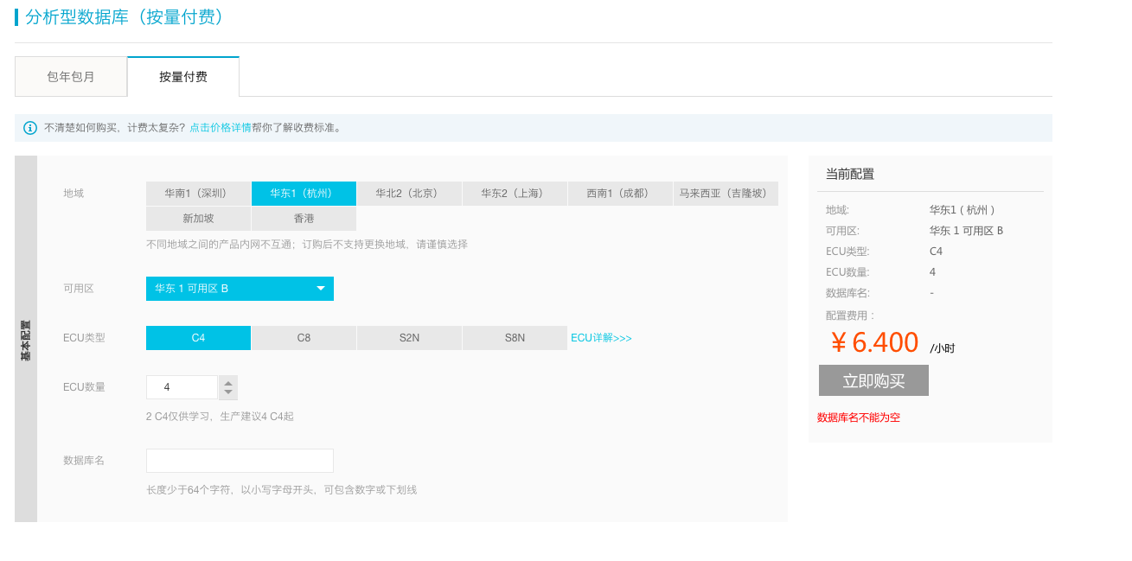Choose region 香港
Viewport: 1132px width, 561px height.
pos(304,219)
